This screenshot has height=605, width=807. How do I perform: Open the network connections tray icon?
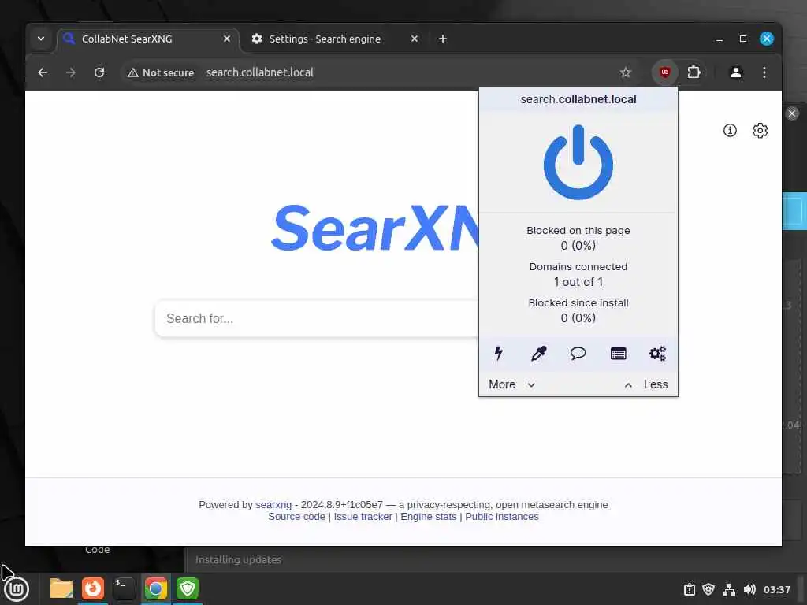pyautogui.click(x=729, y=589)
